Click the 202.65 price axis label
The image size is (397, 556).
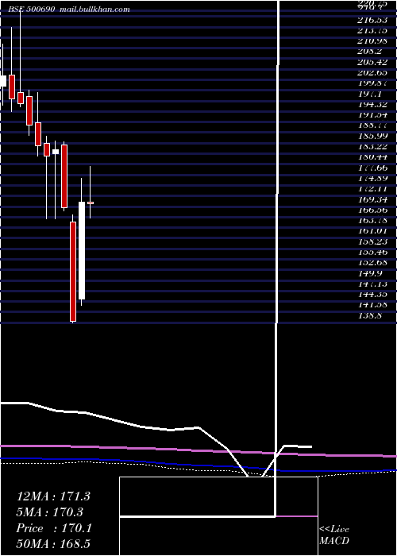click(x=372, y=73)
